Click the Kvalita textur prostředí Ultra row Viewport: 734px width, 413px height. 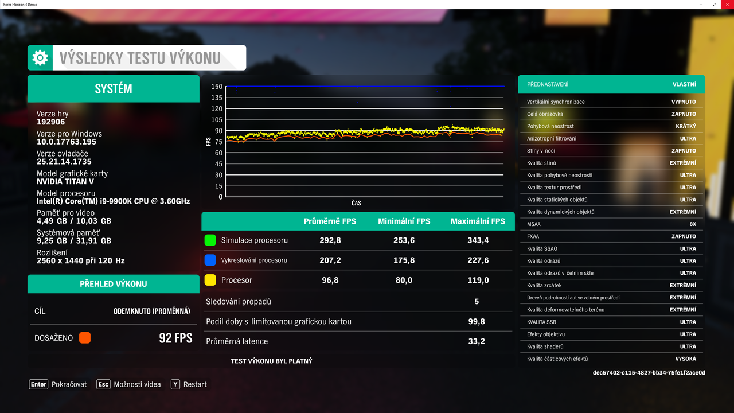point(611,188)
